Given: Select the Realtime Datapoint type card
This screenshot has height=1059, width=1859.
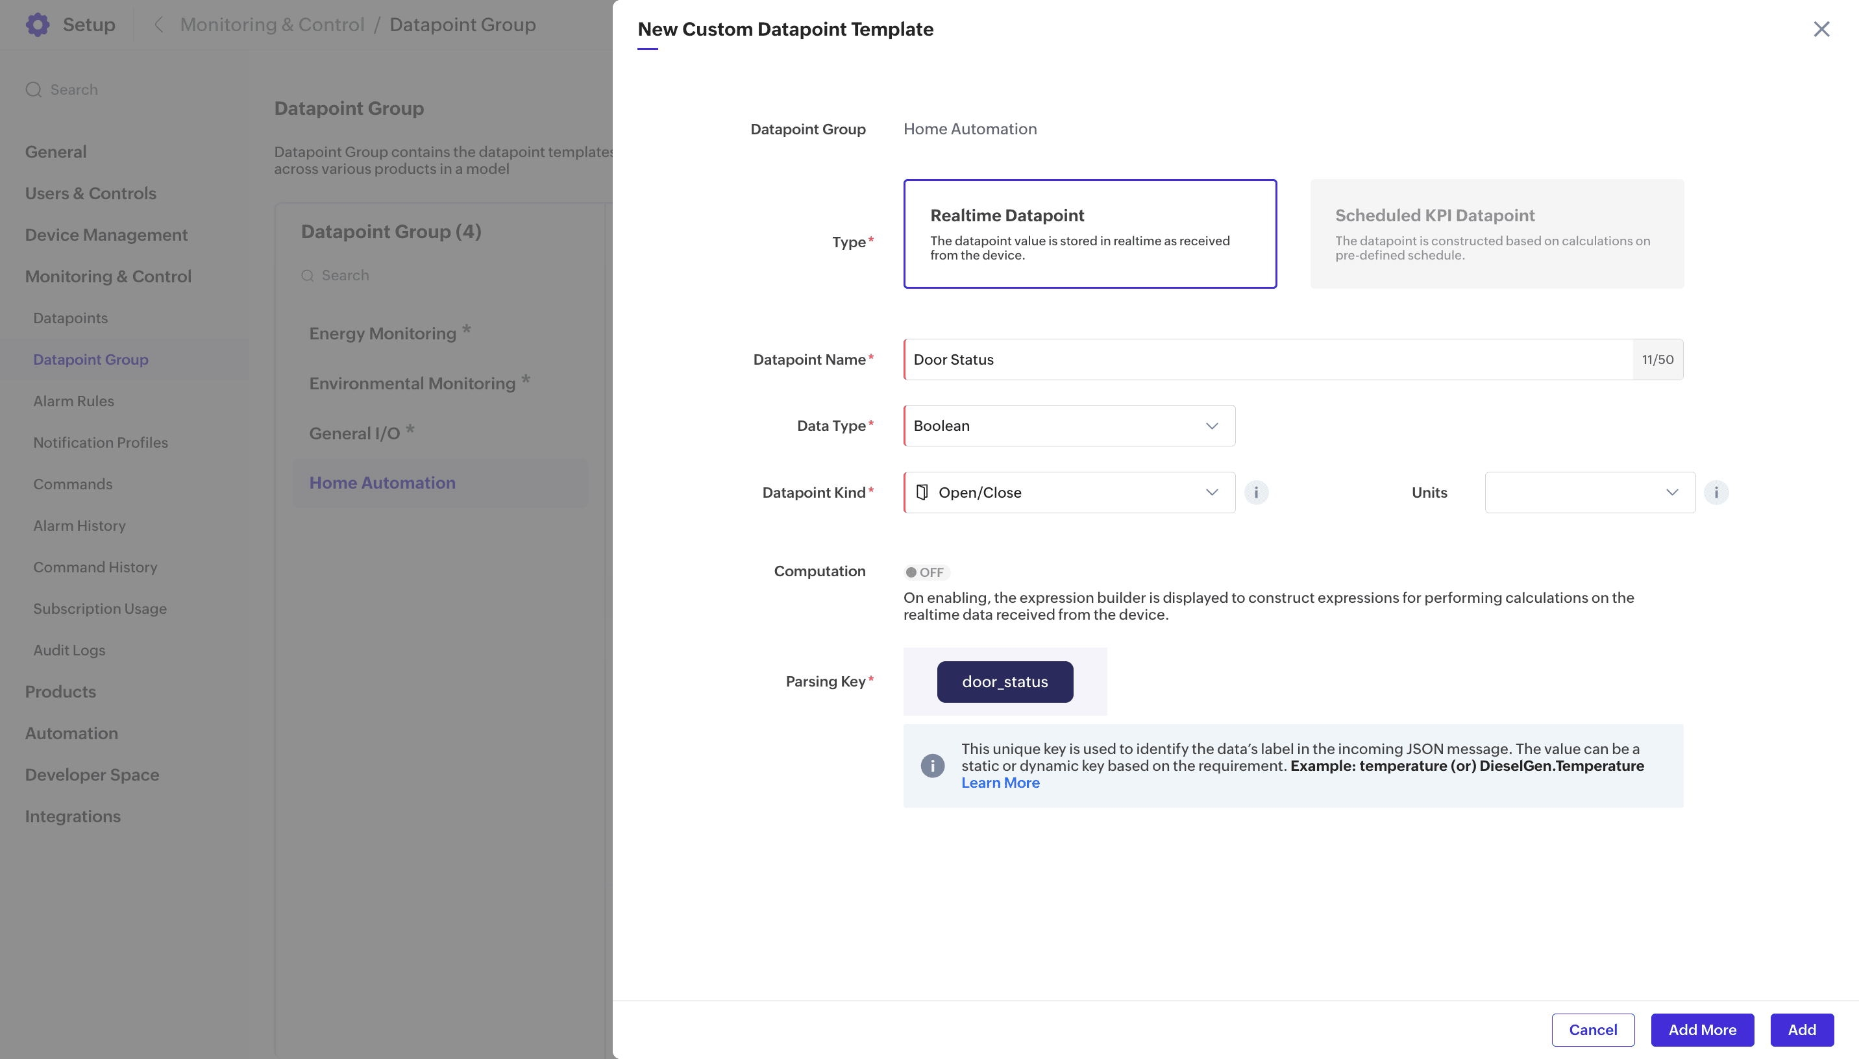Looking at the screenshot, I should 1090,234.
